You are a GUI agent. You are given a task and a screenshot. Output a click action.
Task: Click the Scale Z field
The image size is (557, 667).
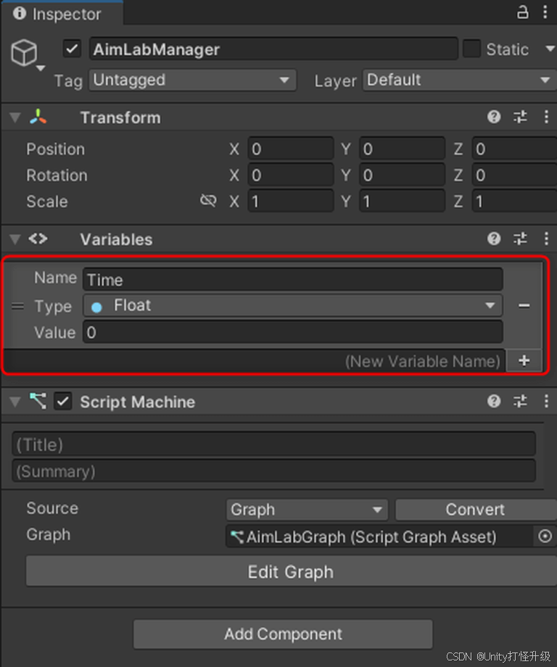[514, 202]
